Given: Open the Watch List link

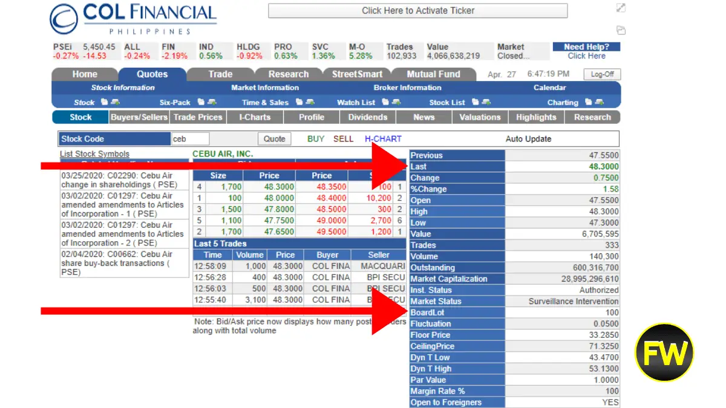Looking at the screenshot, I should point(356,103).
